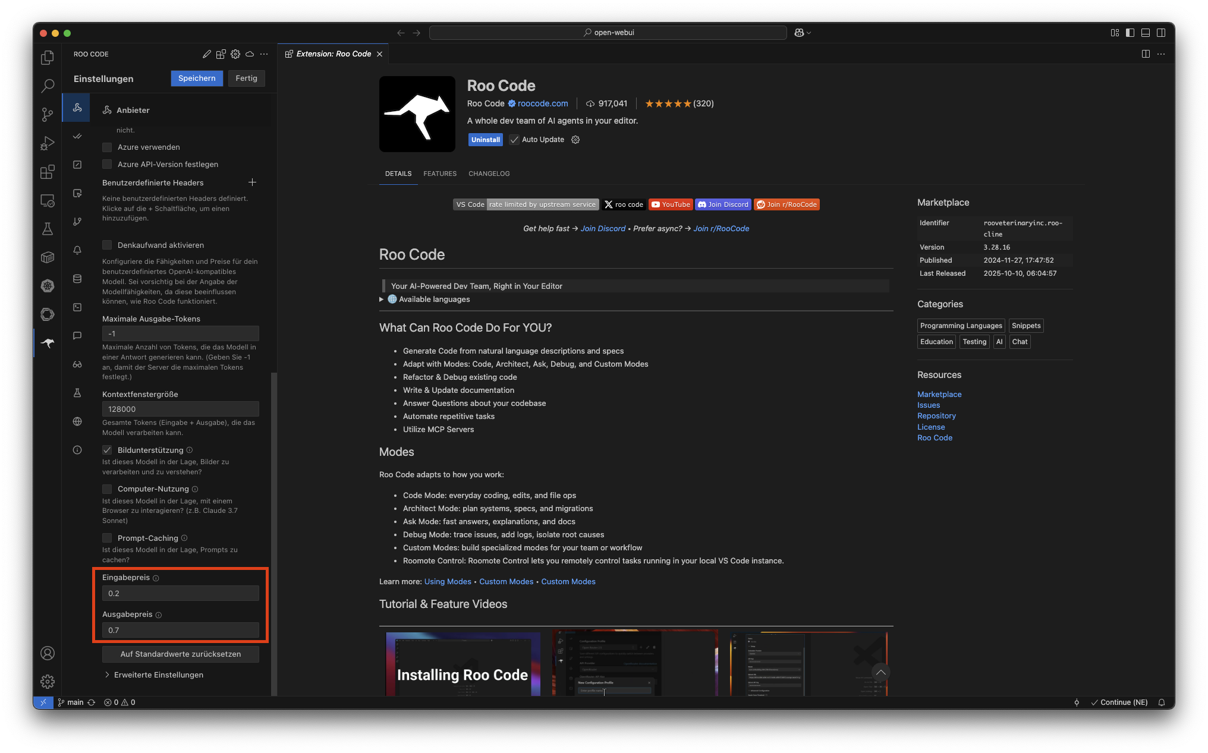The height and width of the screenshot is (753, 1208).
Task: Check Azure API-Version festlegen
Action: pyautogui.click(x=107, y=164)
